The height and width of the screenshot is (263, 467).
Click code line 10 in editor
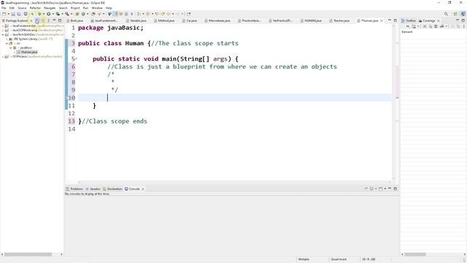click(x=234, y=98)
